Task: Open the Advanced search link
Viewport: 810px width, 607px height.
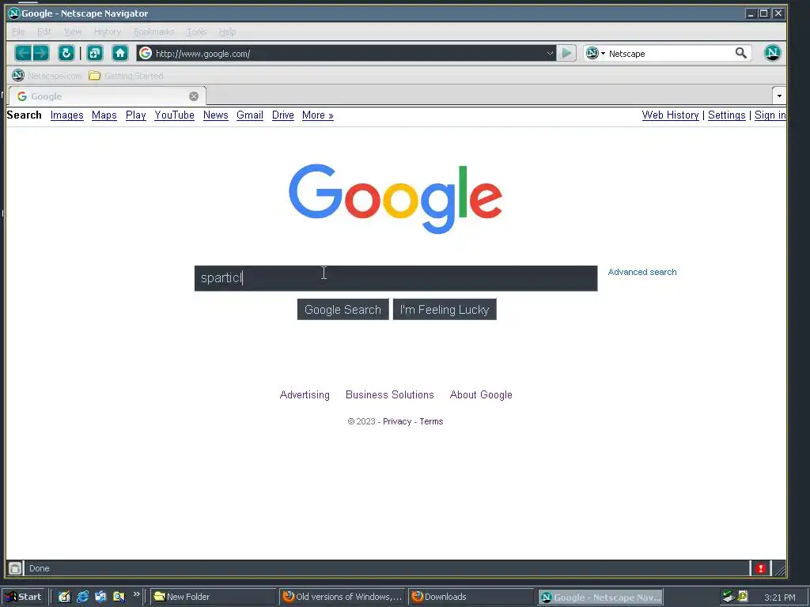Action: tap(642, 272)
